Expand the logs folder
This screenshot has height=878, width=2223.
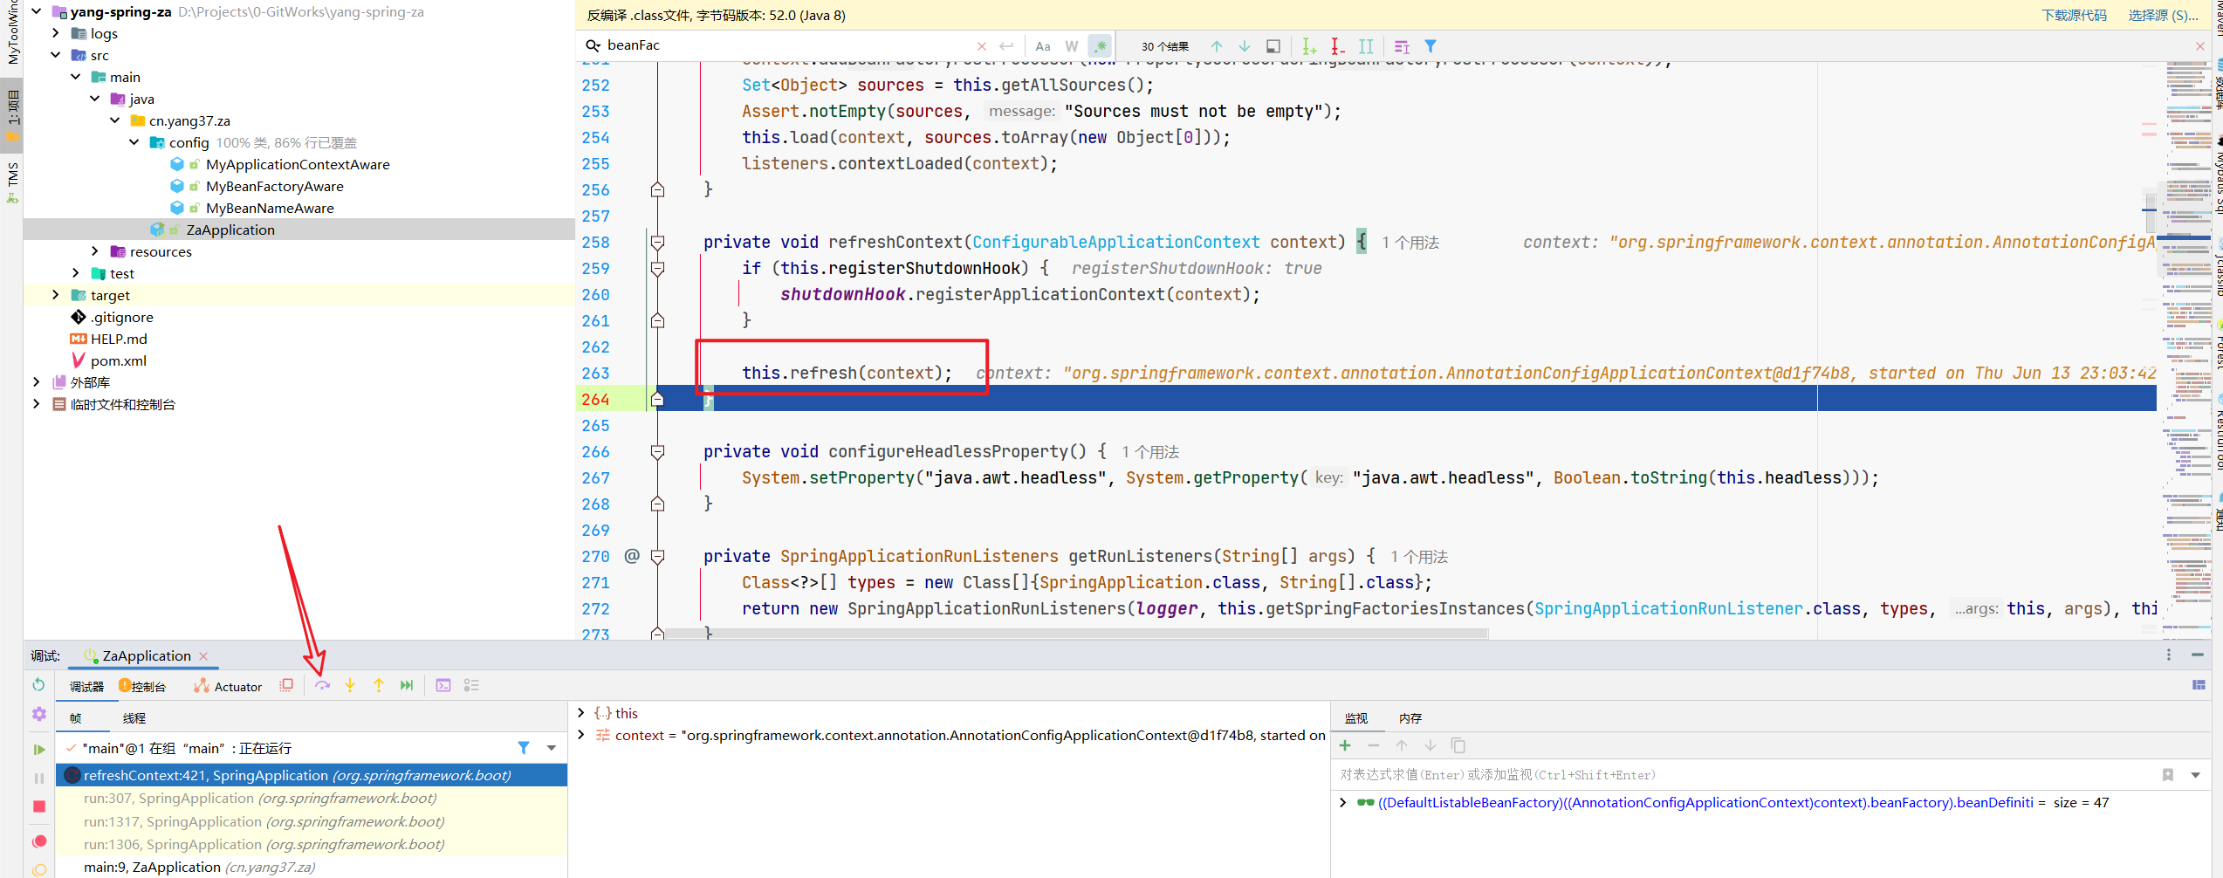55,33
